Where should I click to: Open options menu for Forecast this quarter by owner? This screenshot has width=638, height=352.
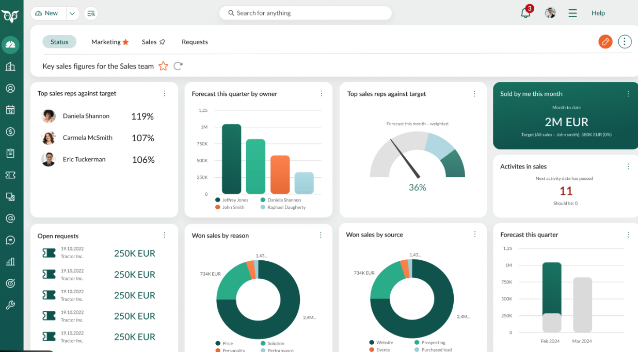pos(322,94)
